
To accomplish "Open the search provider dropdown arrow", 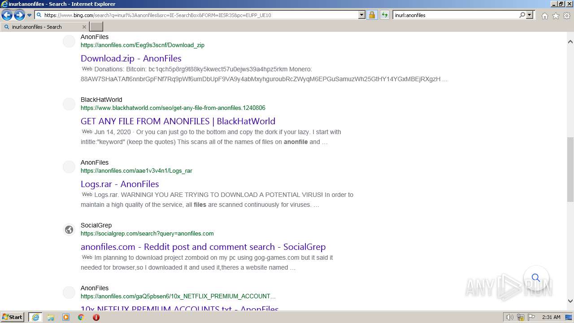I will coord(530,15).
